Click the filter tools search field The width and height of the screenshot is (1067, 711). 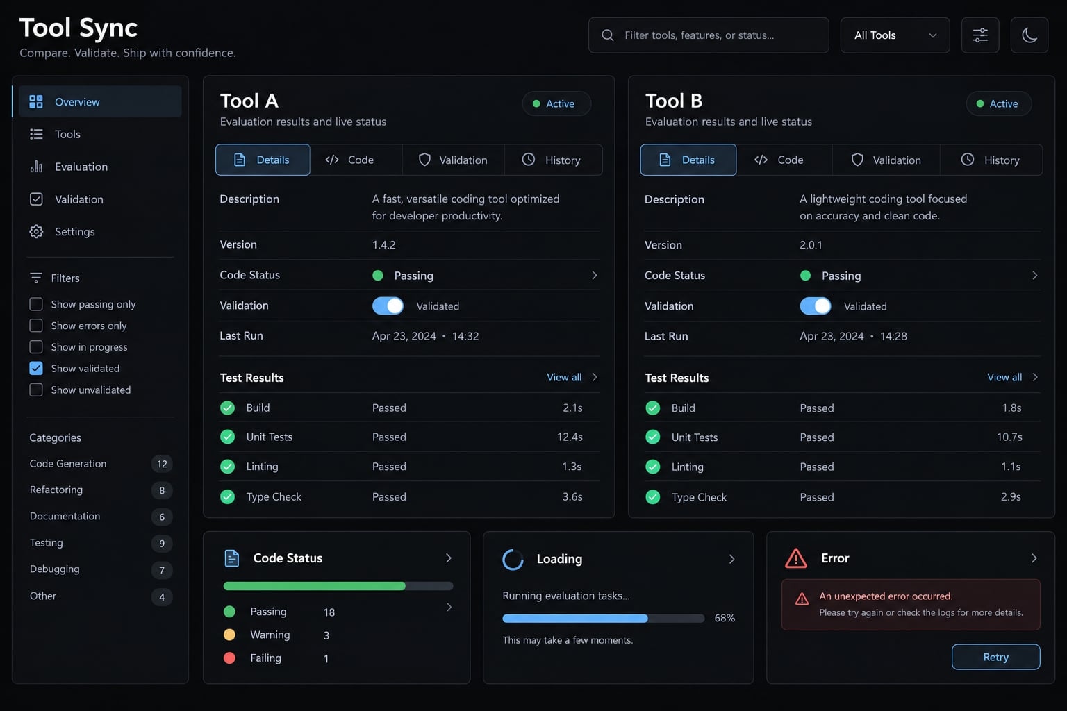coord(709,35)
